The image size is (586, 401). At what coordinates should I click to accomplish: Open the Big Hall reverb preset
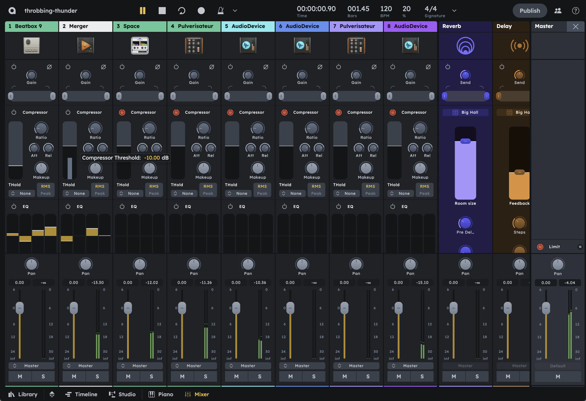tap(465, 112)
